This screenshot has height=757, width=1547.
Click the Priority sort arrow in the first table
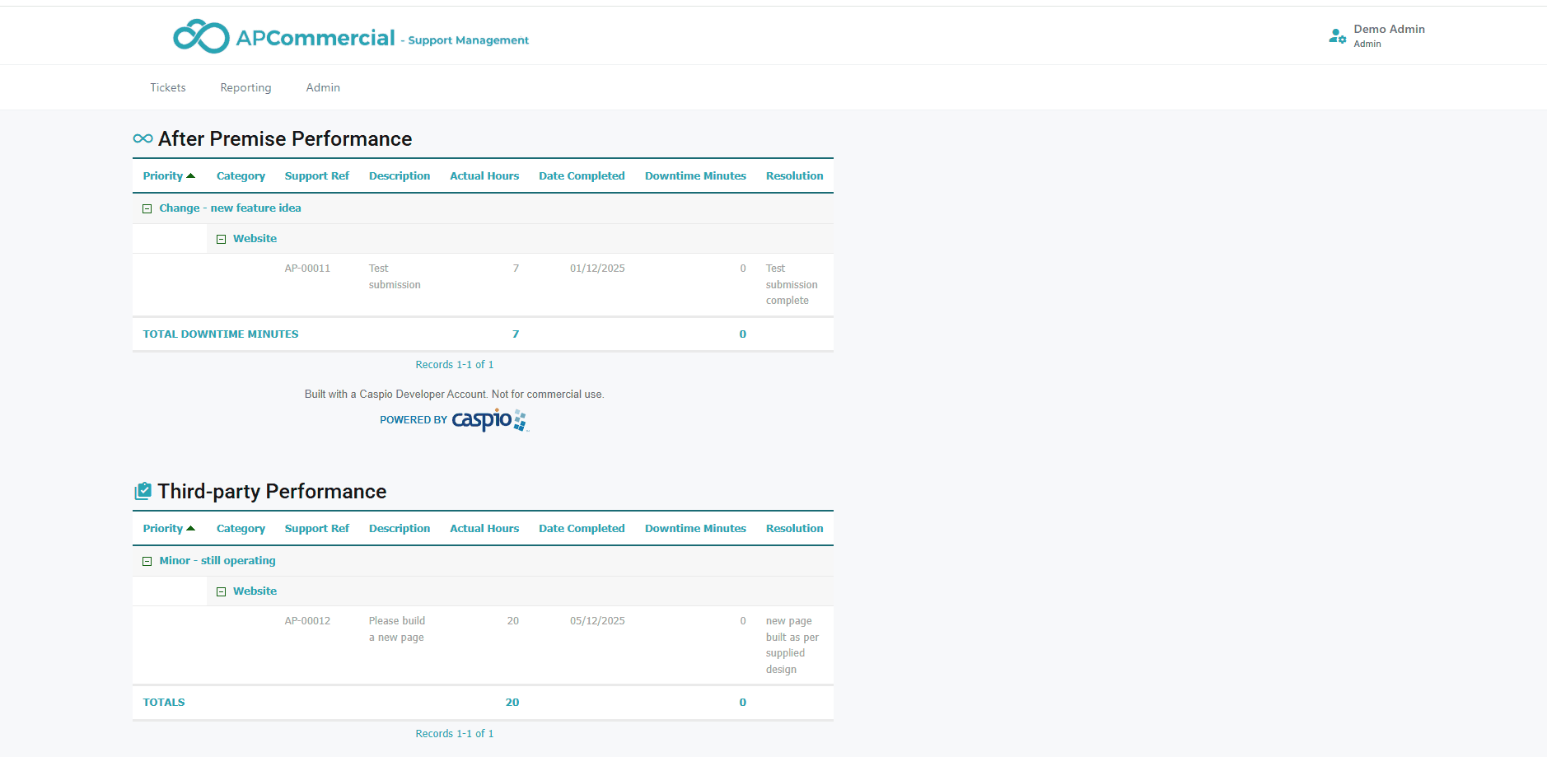point(191,175)
